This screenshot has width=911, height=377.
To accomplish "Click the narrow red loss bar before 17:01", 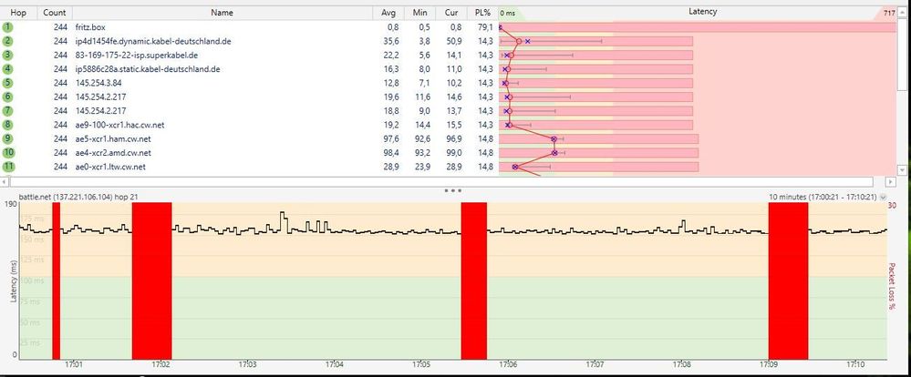I will 57,280.
